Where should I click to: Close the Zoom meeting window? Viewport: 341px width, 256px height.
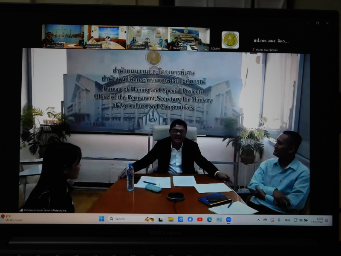point(327,23)
